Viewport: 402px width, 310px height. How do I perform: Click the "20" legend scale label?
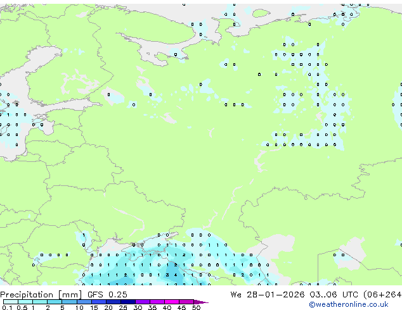(x=108, y=307)
